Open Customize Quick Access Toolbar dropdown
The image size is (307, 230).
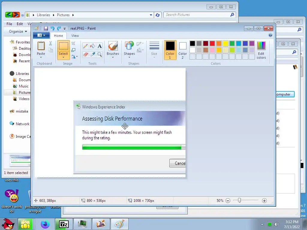tap(64, 28)
